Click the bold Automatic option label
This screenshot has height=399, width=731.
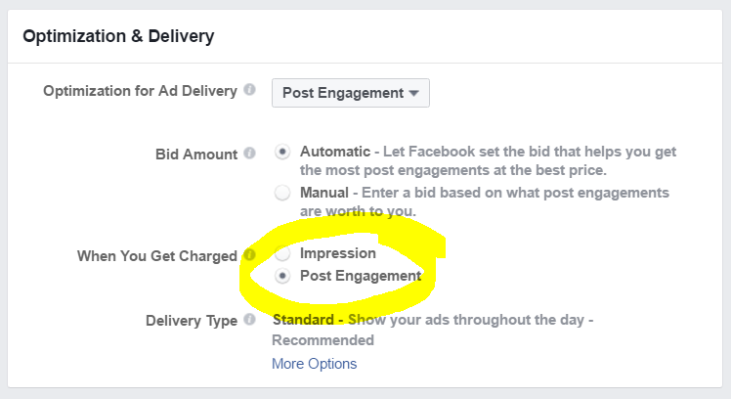pyautogui.click(x=335, y=152)
